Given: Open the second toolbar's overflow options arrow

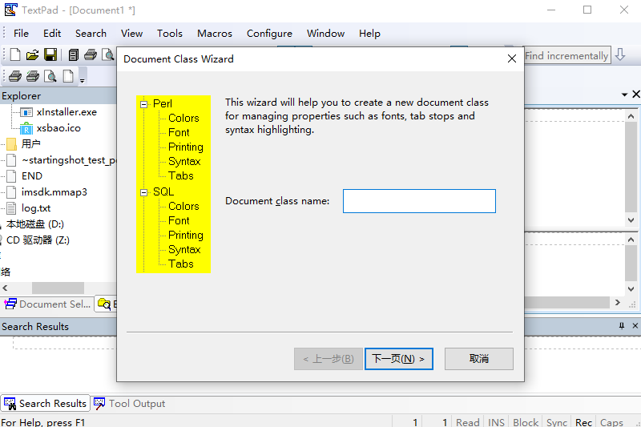Looking at the screenshot, I should point(82,78).
